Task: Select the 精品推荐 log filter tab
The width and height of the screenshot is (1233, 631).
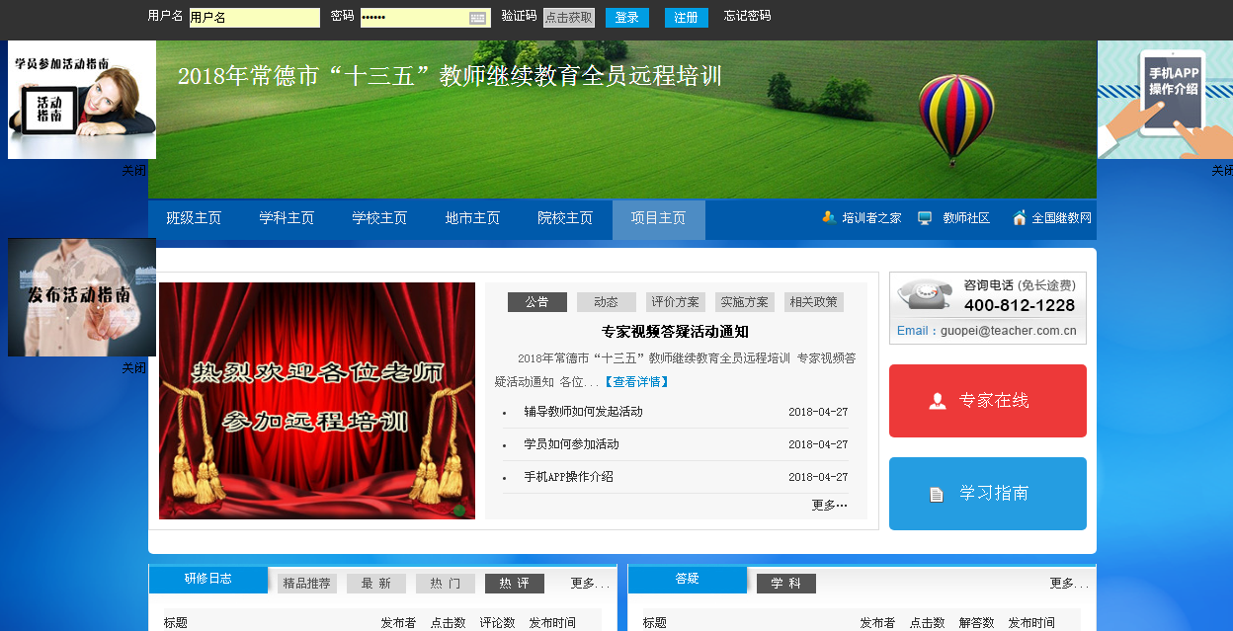Action: pyautogui.click(x=306, y=584)
